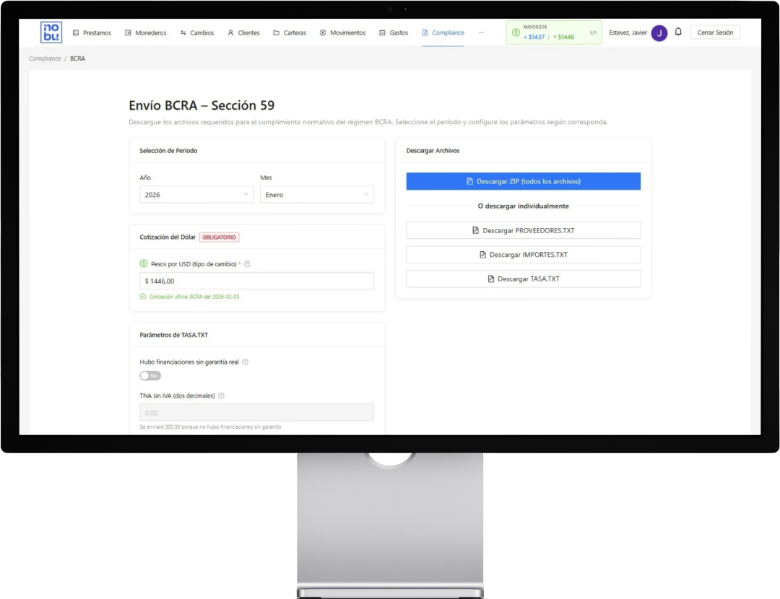Open the Prestamos menu item
This screenshot has height=599, width=780.
pos(92,33)
